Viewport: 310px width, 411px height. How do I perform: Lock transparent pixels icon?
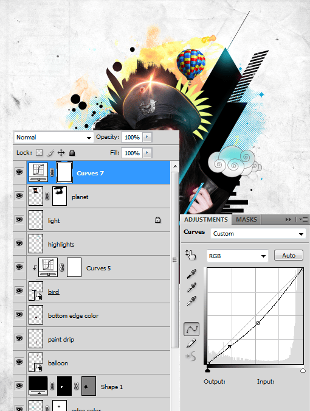(x=40, y=153)
